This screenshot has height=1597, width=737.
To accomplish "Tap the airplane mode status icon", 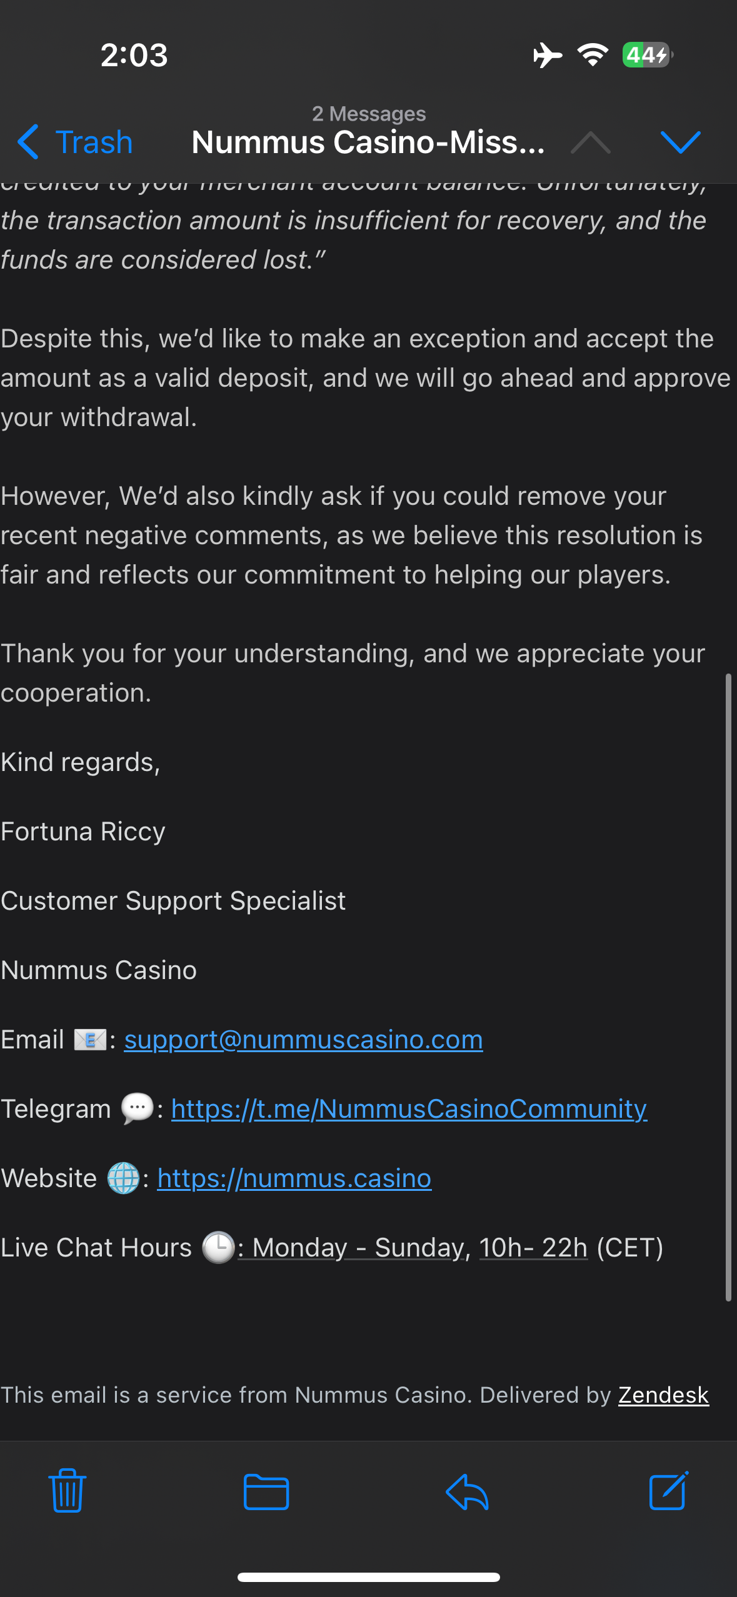I will [x=548, y=55].
